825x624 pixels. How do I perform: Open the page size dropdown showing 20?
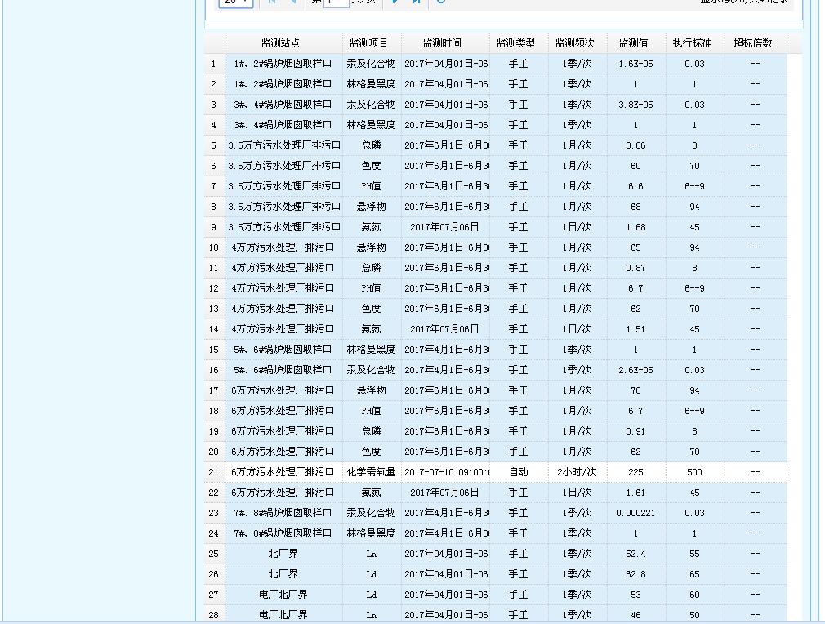pos(235,2)
